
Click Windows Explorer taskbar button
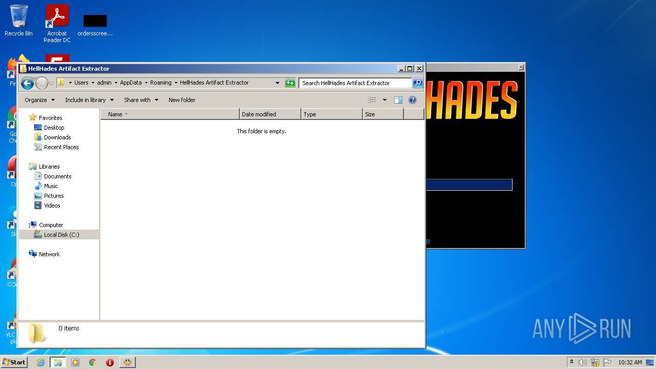pos(58,362)
